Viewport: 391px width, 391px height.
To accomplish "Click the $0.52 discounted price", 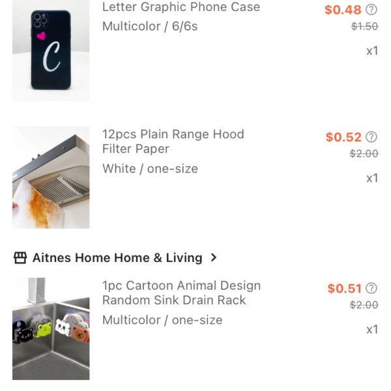I will [x=343, y=137].
